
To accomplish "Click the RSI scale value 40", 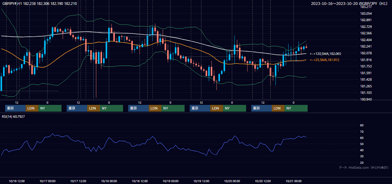I will coord(362,150).
